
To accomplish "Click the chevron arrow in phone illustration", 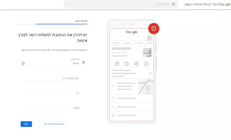I will click(x=150, y=73).
